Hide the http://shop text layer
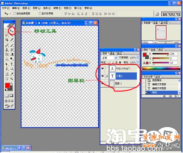 (103, 69)
